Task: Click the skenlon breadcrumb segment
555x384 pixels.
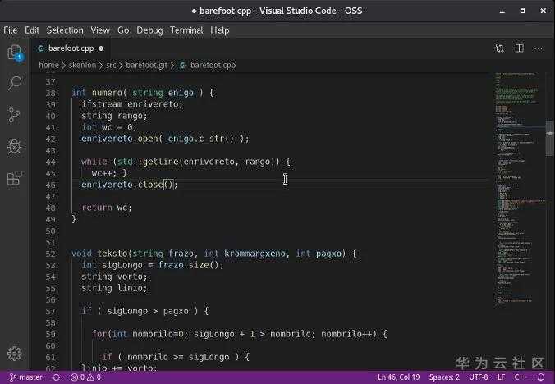Action: [x=82, y=65]
